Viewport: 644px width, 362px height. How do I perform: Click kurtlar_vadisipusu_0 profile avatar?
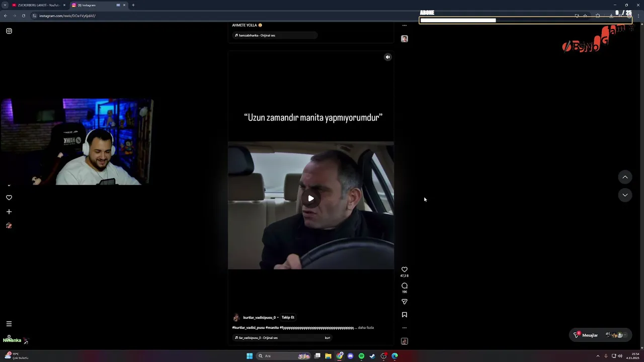click(x=236, y=318)
